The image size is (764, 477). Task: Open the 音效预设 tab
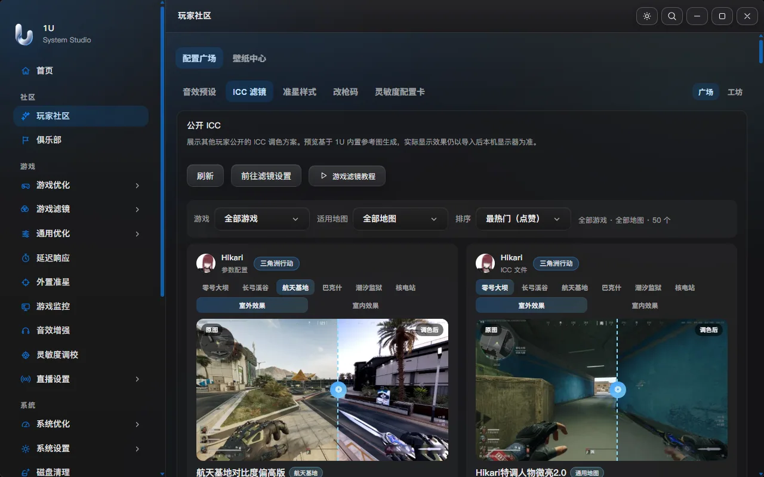(199, 92)
